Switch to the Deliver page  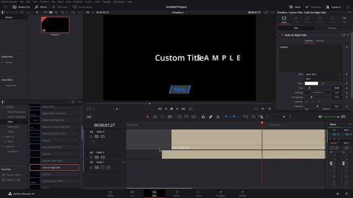click(243, 194)
